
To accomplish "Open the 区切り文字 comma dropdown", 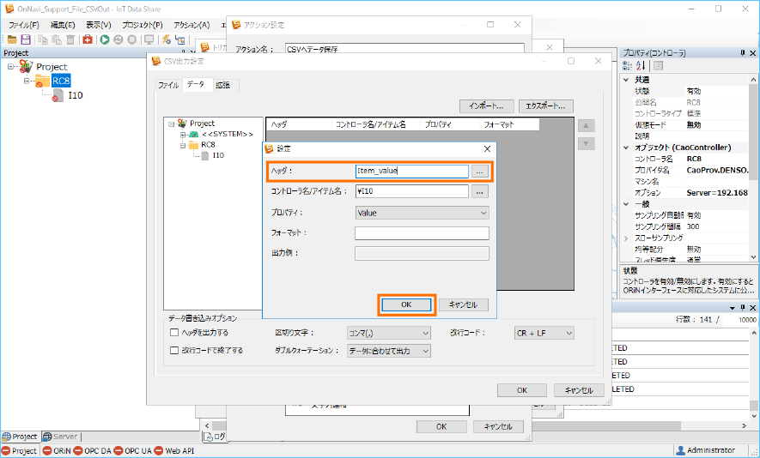I will tap(388, 333).
